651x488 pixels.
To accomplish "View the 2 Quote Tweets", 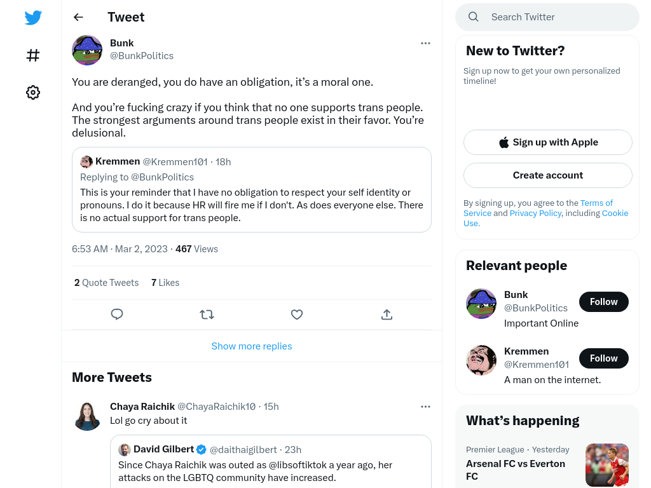I will pyautogui.click(x=106, y=283).
